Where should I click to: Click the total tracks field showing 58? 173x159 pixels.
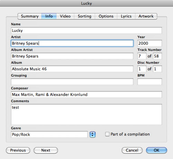(157, 56)
